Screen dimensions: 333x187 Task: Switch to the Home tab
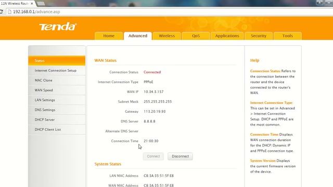click(x=109, y=36)
